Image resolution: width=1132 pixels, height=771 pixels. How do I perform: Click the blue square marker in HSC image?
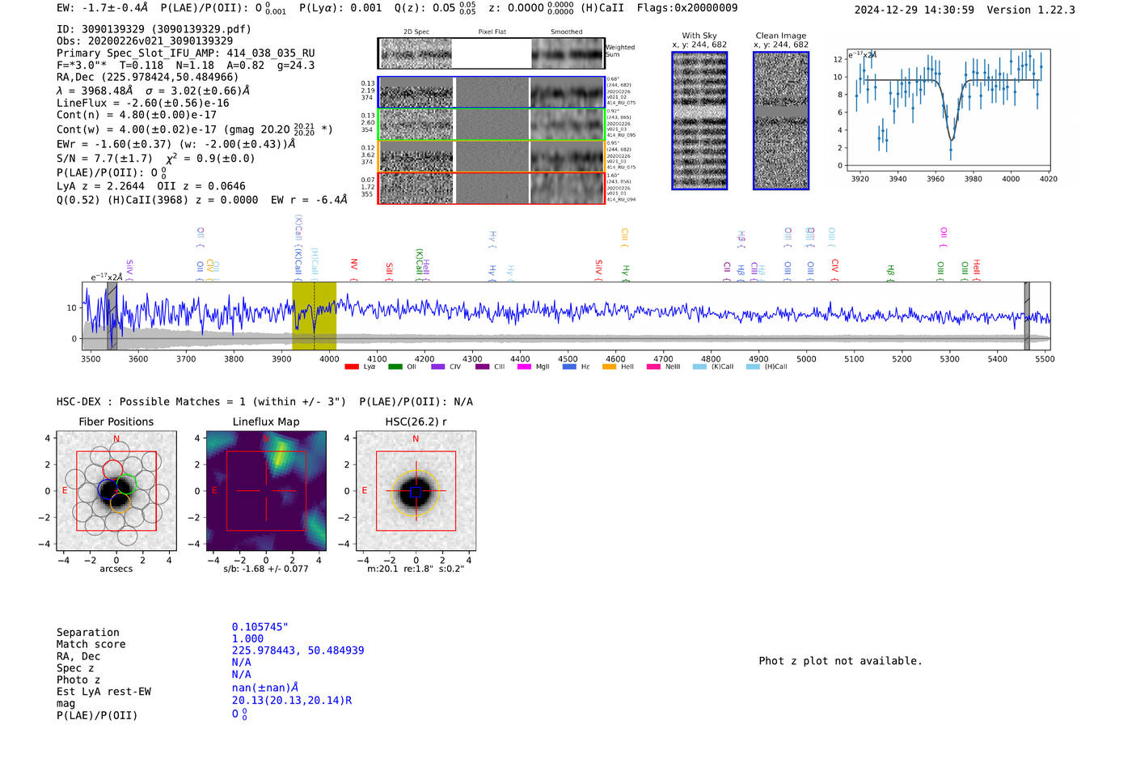tap(416, 492)
